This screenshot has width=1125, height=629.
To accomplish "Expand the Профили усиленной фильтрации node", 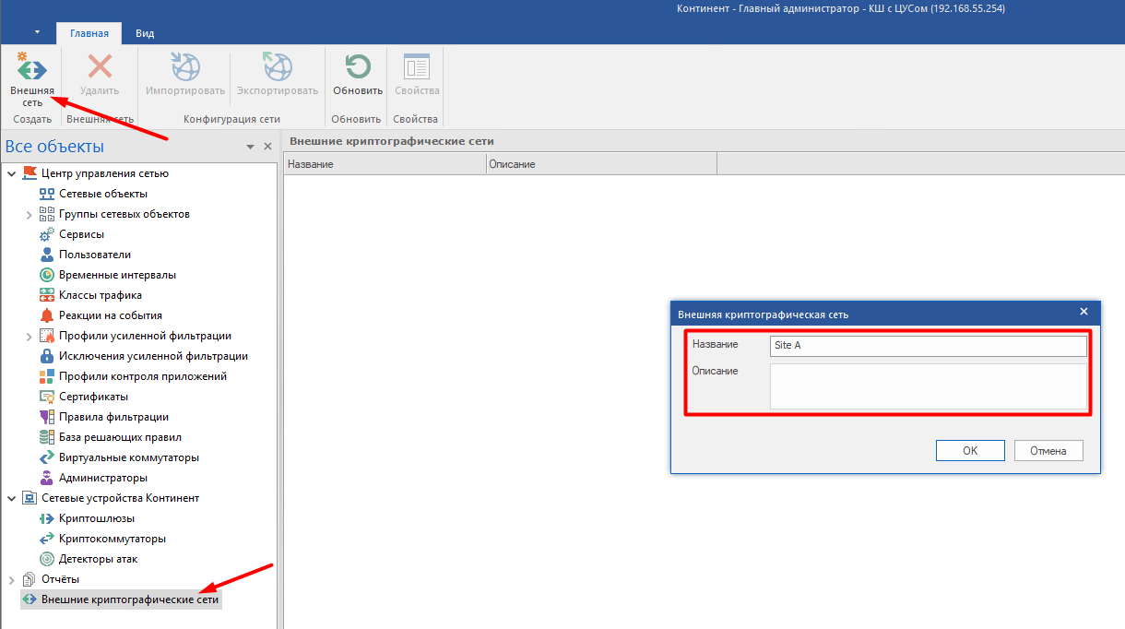I will click(x=30, y=336).
